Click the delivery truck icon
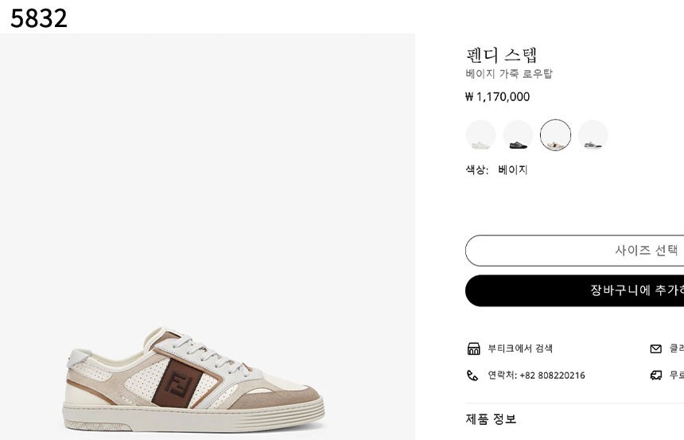 point(656,376)
